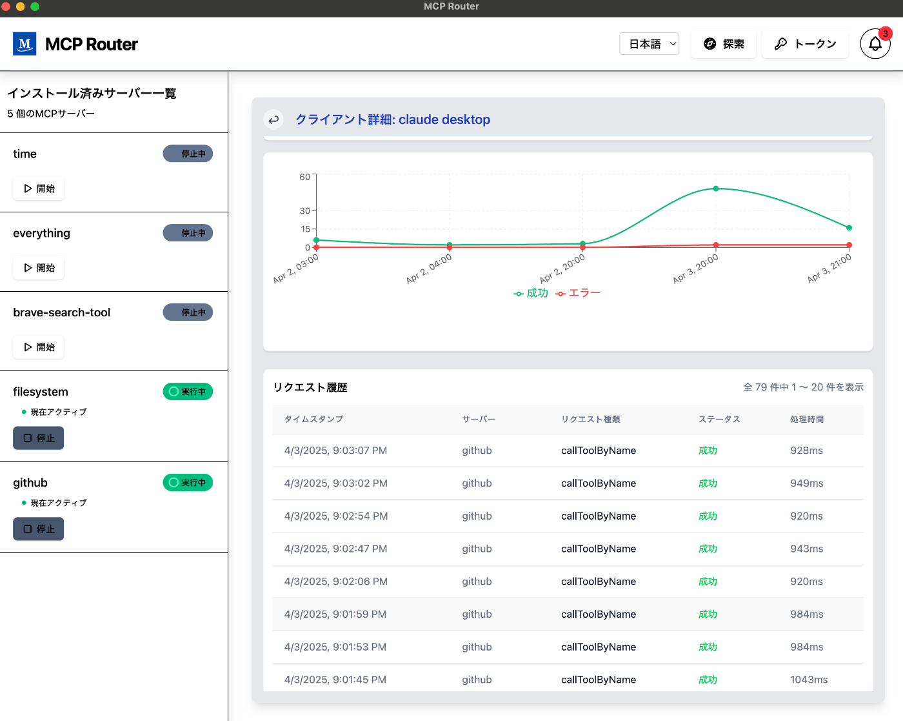Click the リクエスト種類 column header
This screenshot has width=903, height=721.
[590, 420]
